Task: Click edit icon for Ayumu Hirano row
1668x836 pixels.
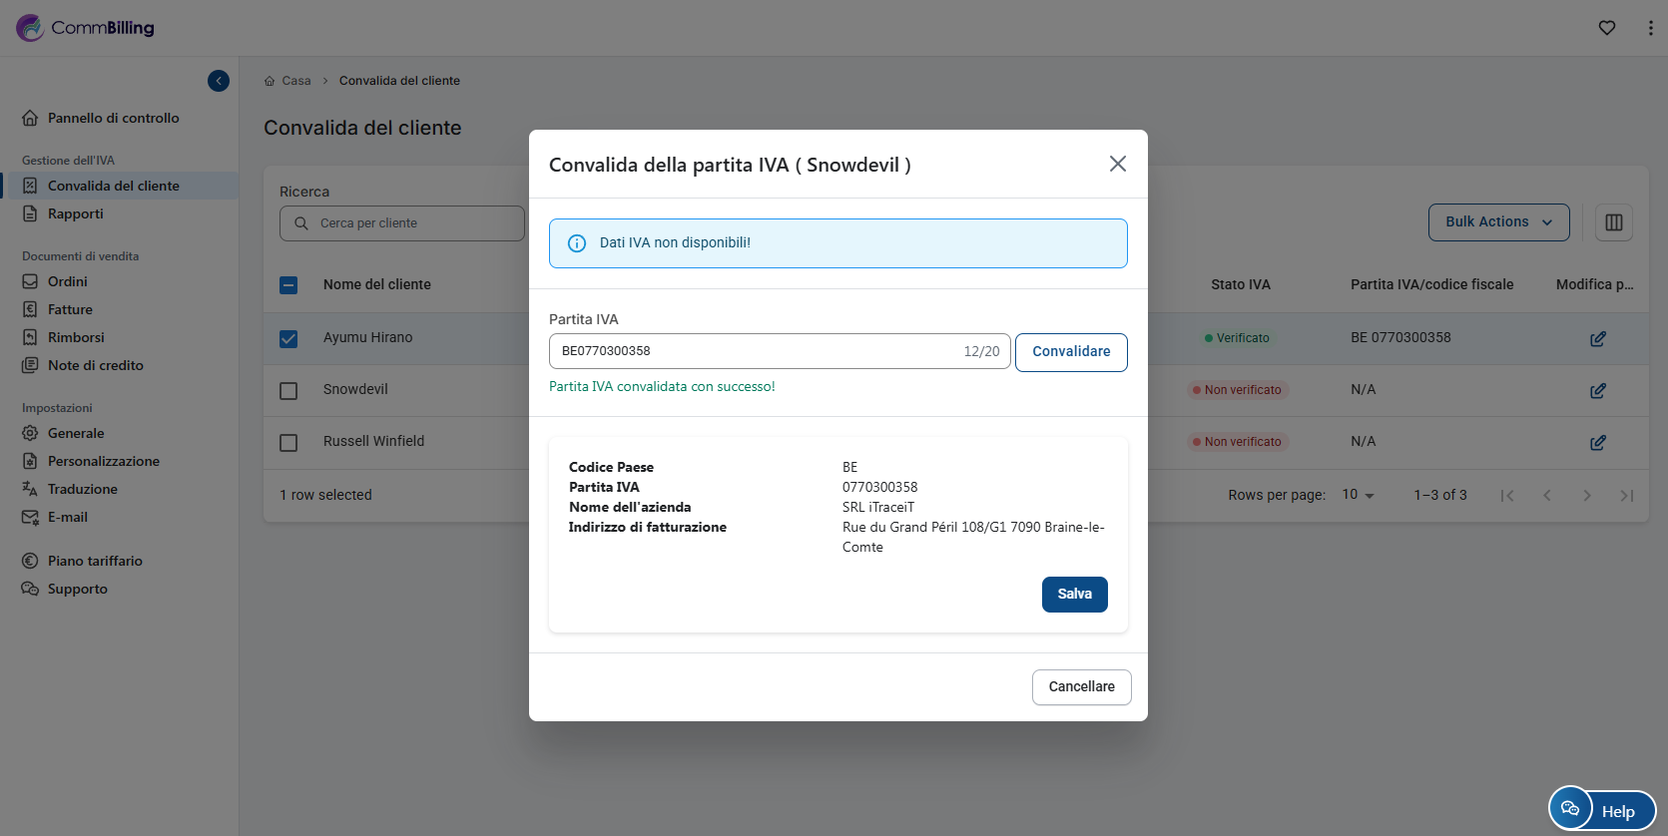Action: click(x=1597, y=339)
